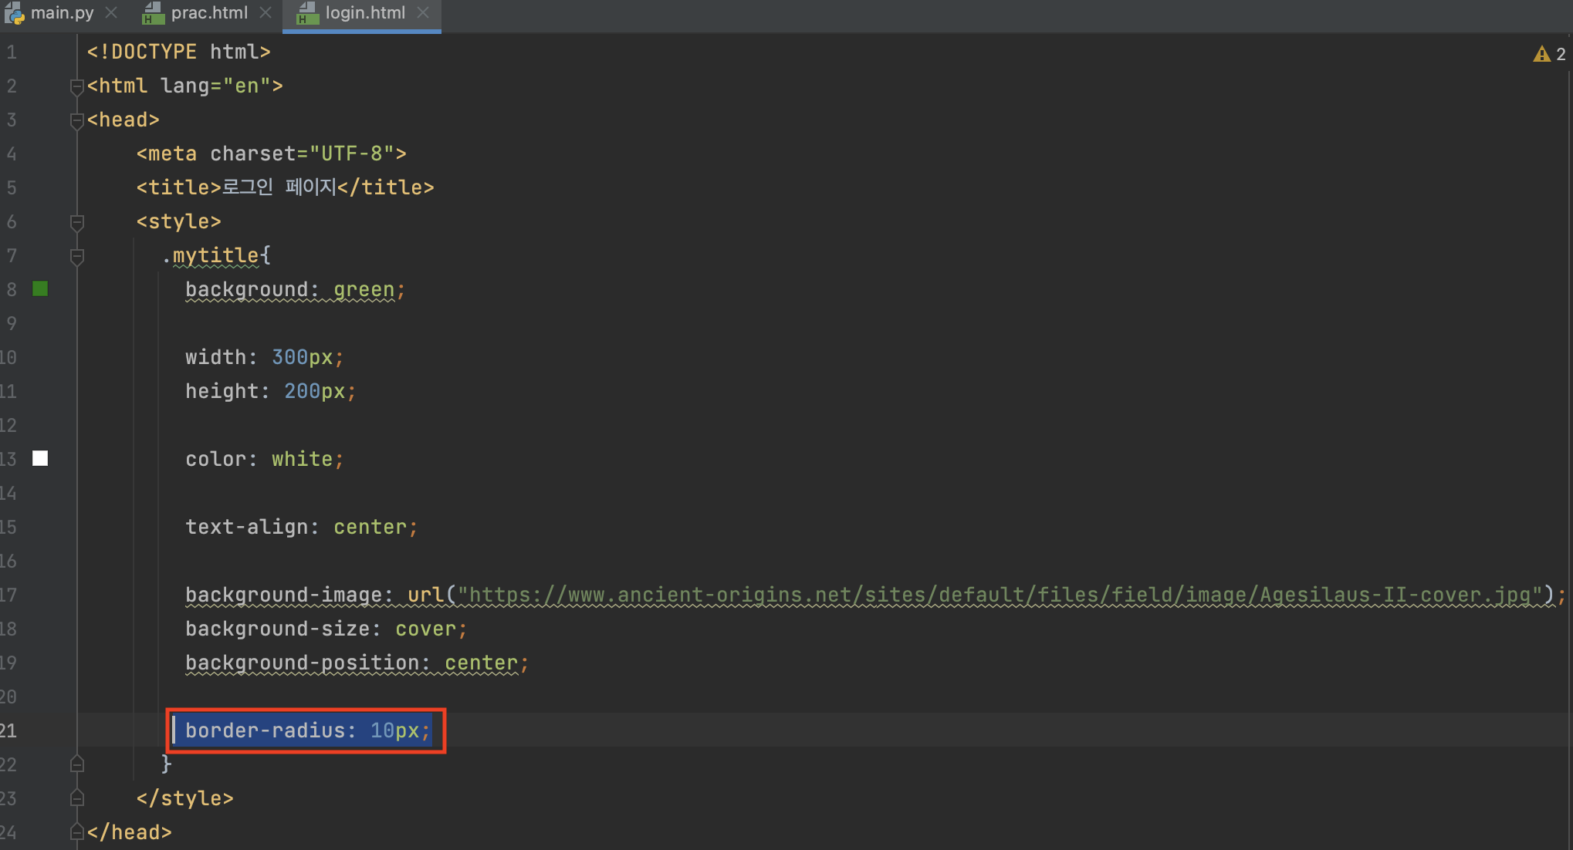Click the HTML file icon on prac.html tab

(x=154, y=13)
